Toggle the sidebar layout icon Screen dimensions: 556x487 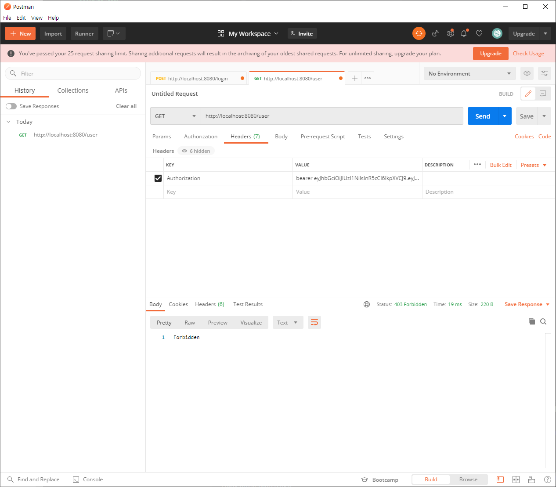[x=500, y=480]
